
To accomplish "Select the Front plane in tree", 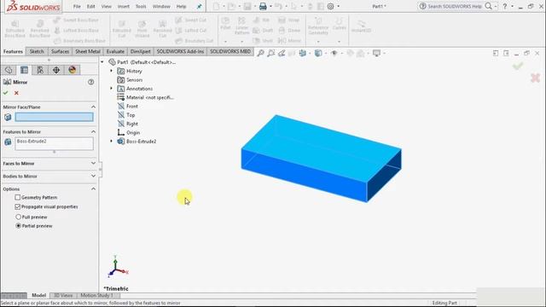I will click(x=132, y=106).
